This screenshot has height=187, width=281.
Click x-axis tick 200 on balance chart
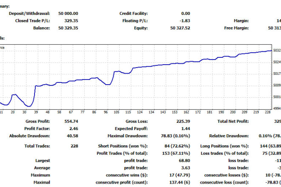233,112
